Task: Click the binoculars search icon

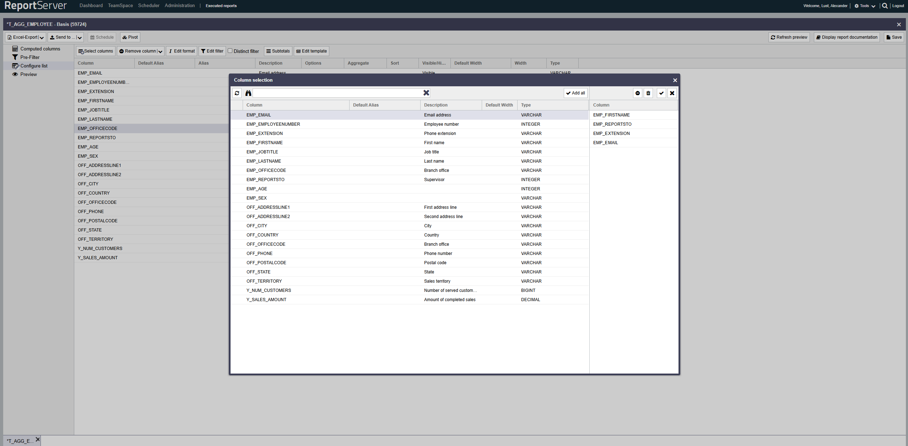Action: (x=248, y=93)
